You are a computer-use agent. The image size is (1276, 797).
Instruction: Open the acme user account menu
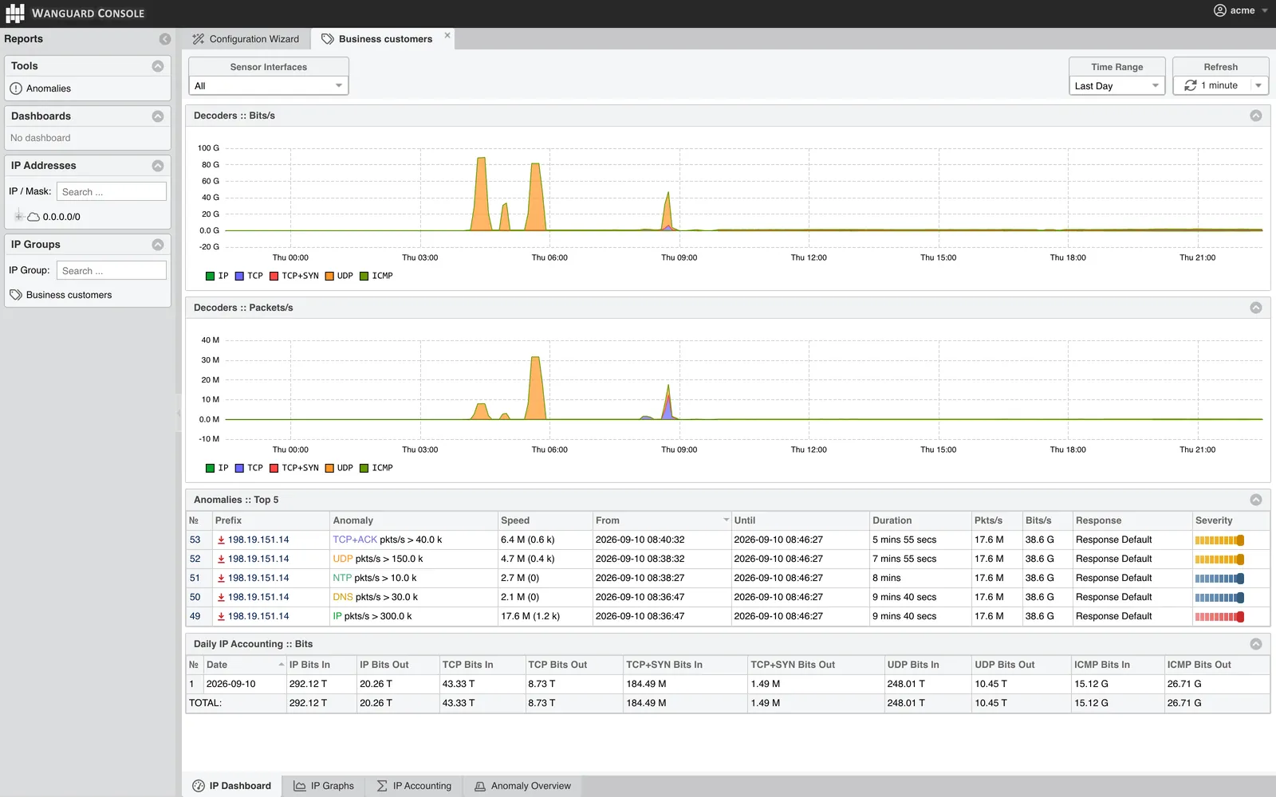1240,10
